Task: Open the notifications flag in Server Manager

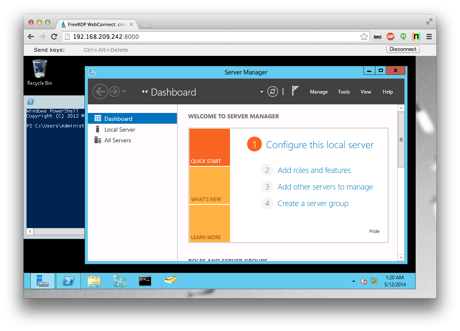Action: [x=295, y=91]
